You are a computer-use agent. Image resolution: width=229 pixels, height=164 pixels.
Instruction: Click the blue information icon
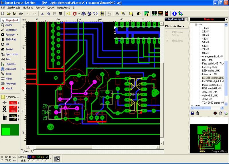tap(174, 14)
